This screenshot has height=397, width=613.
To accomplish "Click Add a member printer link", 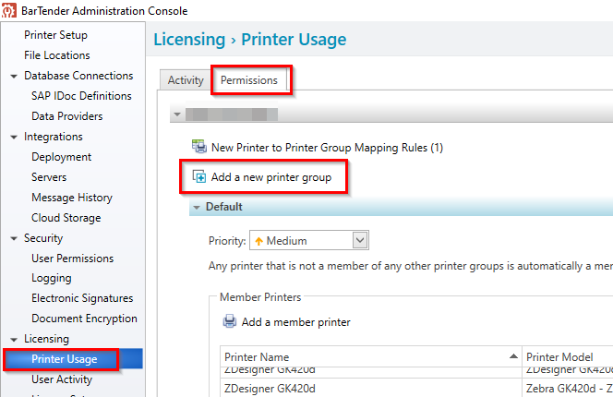I will point(296,322).
